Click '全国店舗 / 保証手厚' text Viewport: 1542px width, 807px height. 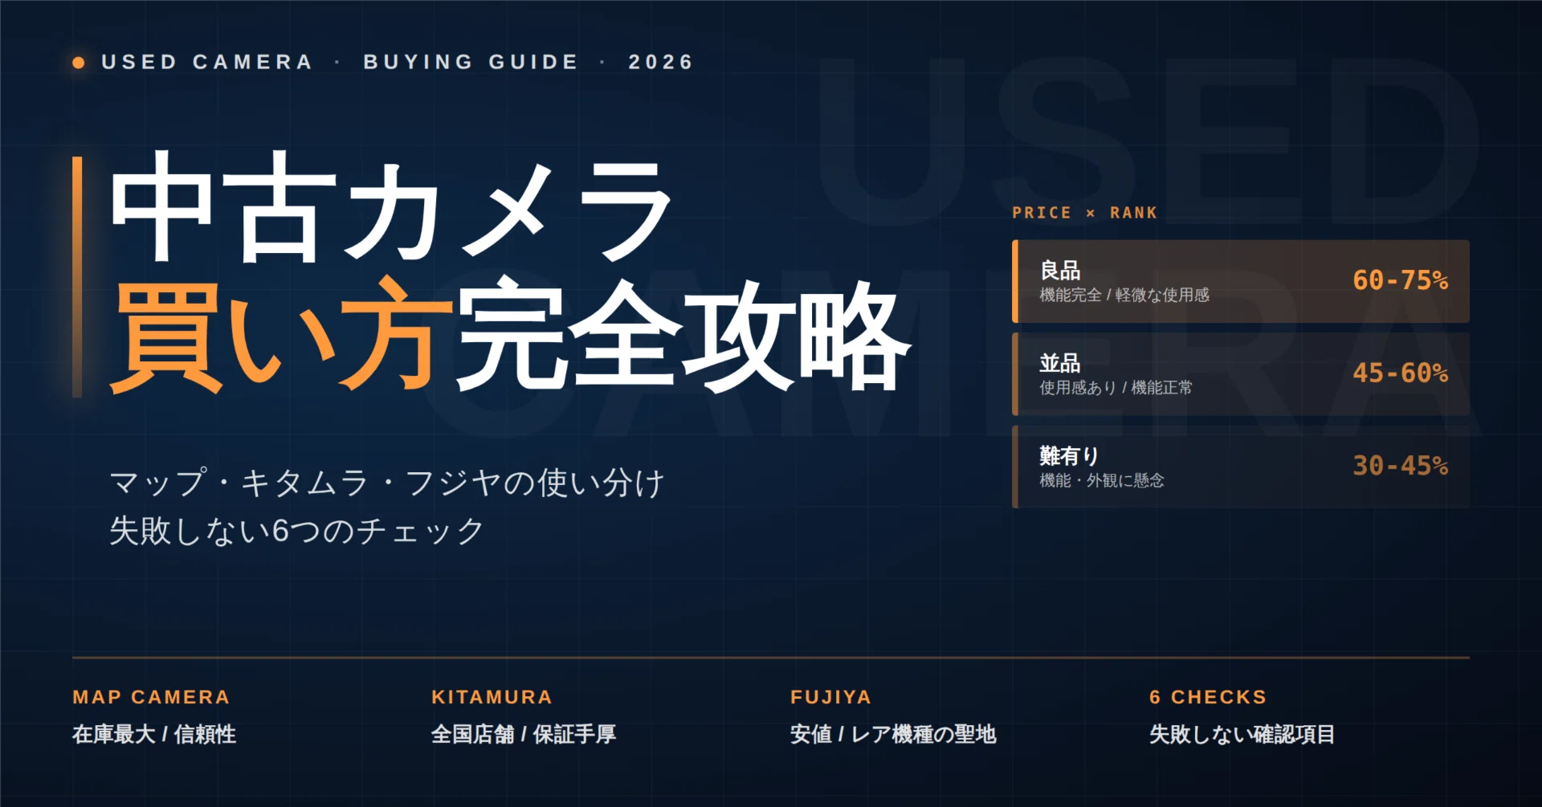tap(524, 734)
